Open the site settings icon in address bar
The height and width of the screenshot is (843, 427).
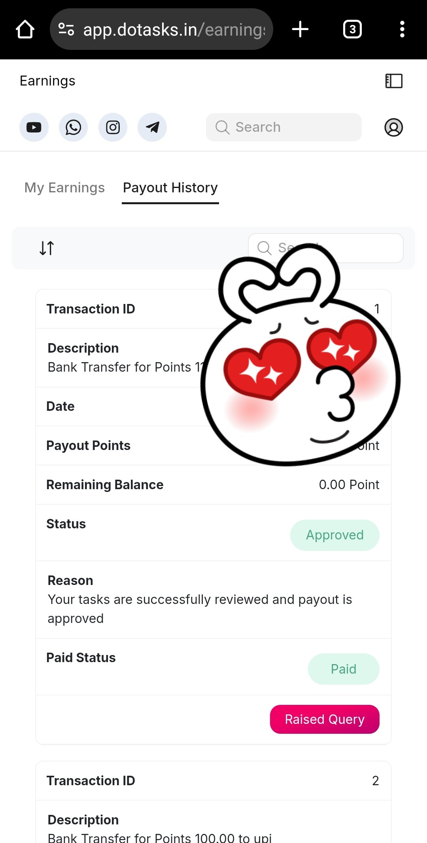(x=66, y=29)
